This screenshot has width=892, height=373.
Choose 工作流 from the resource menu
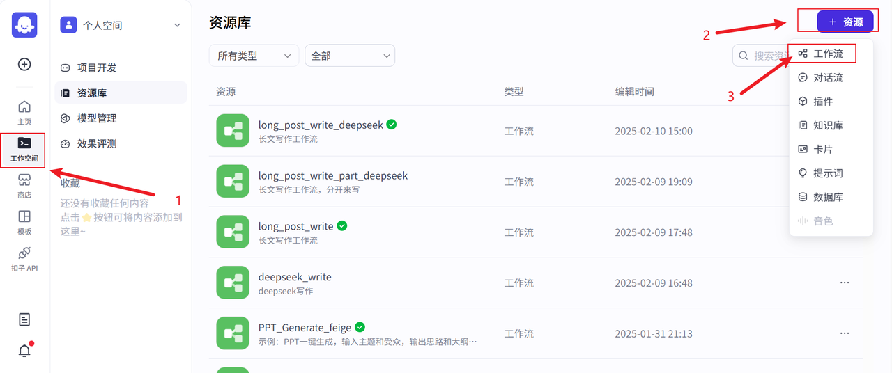pyautogui.click(x=831, y=54)
